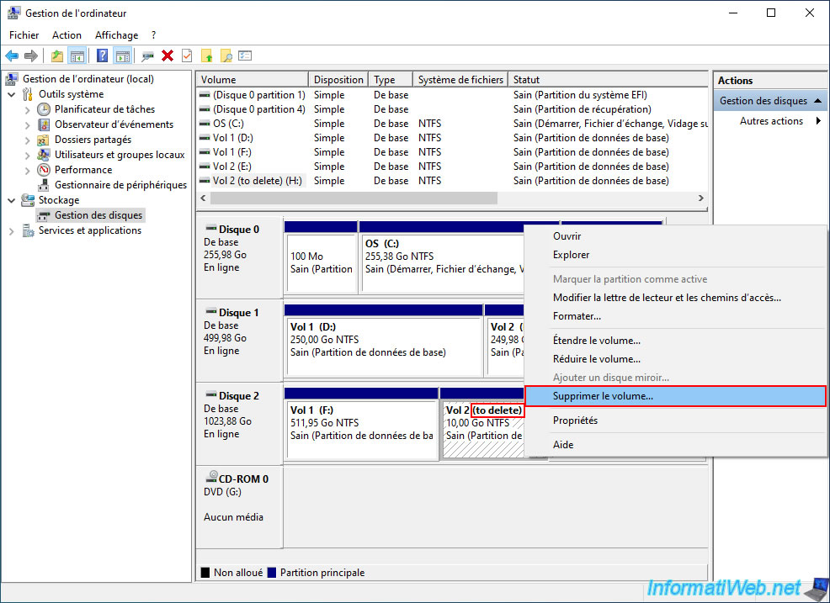Click the red X delete toolbar icon
830x603 pixels.
click(168, 56)
